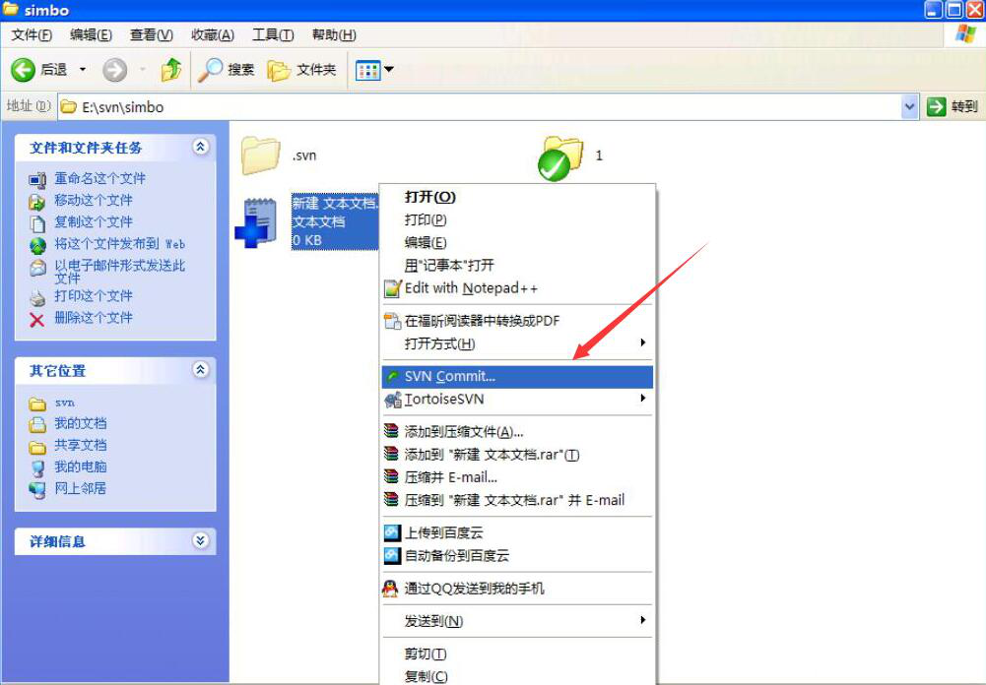This screenshot has height=685, width=986.
Task: Open 共享文档 link
Action: pos(81,445)
